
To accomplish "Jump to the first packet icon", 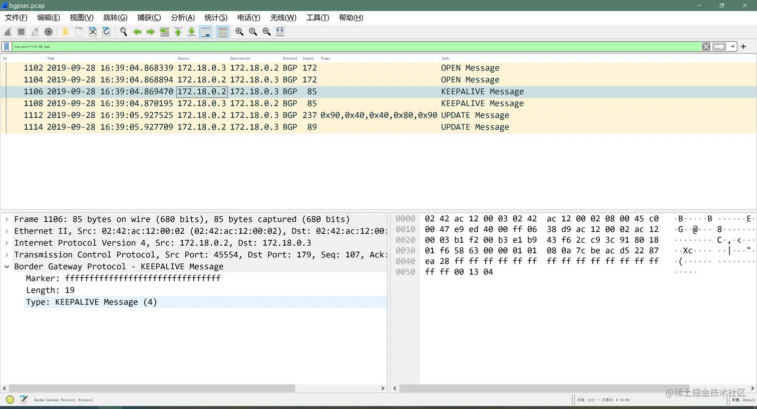I will click(x=178, y=32).
